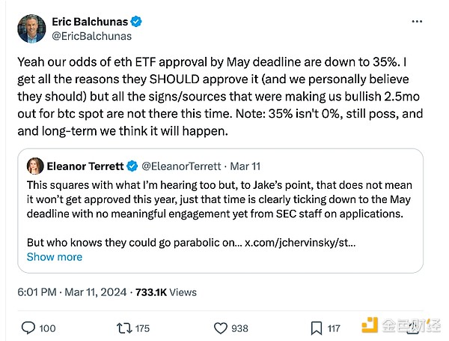Open the reply comment bubble icon
This screenshot has width=449, height=341.
(x=28, y=328)
